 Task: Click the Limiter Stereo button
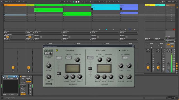click(29, 82)
